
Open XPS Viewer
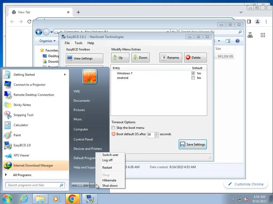point(36,155)
